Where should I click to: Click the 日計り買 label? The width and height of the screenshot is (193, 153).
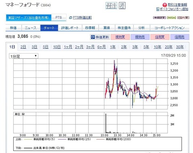pos(183,18)
